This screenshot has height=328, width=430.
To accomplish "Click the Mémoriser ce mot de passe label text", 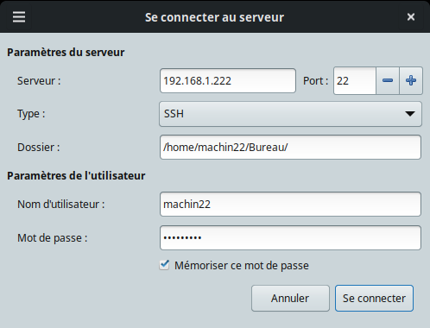I will tap(242, 266).
